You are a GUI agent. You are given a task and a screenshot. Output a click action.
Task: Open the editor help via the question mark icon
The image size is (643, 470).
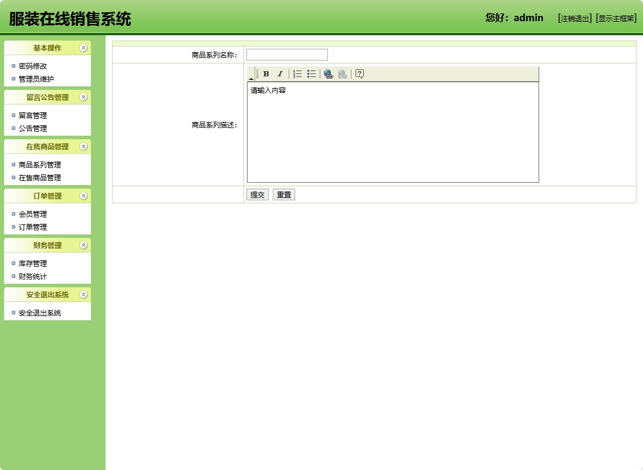click(x=360, y=73)
